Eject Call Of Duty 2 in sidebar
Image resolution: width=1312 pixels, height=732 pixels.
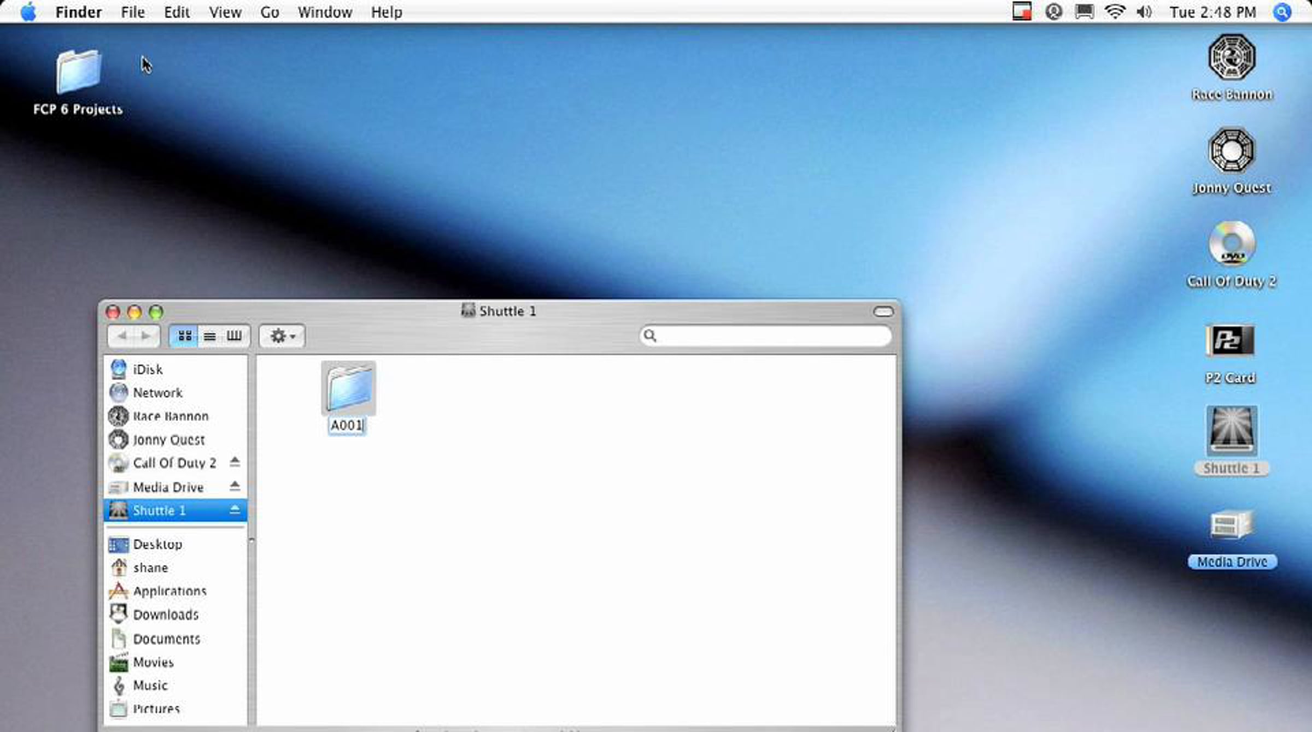coord(235,463)
